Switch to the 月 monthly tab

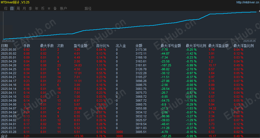24,9
